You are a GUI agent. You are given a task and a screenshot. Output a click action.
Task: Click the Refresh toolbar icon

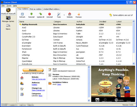point(22,14)
